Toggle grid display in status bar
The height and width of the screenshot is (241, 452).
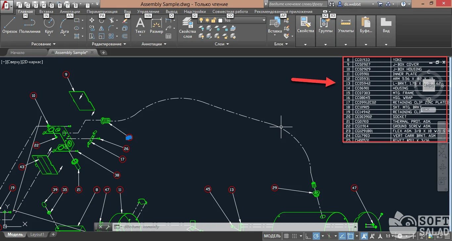pos(287,236)
